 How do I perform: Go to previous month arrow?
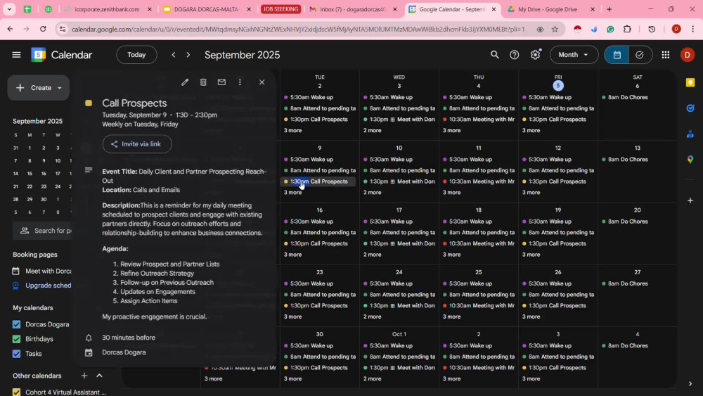click(x=174, y=55)
